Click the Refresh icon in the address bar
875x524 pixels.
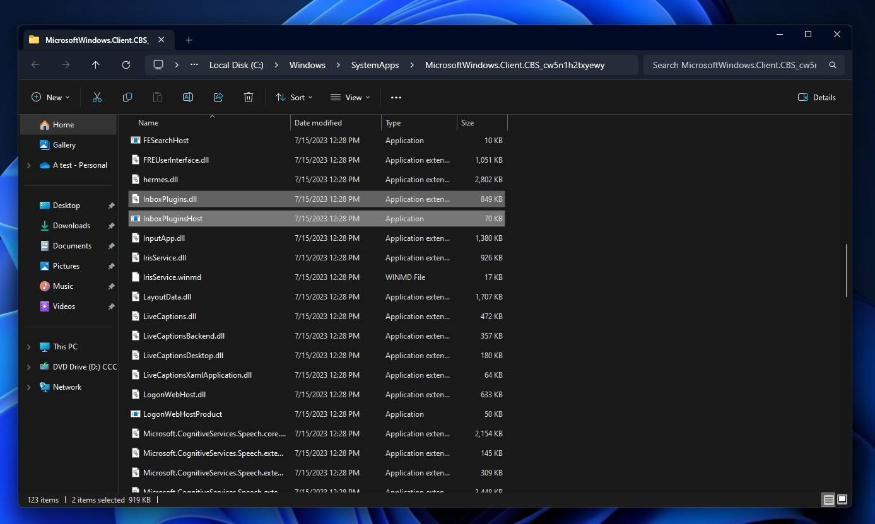click(126, 64)
